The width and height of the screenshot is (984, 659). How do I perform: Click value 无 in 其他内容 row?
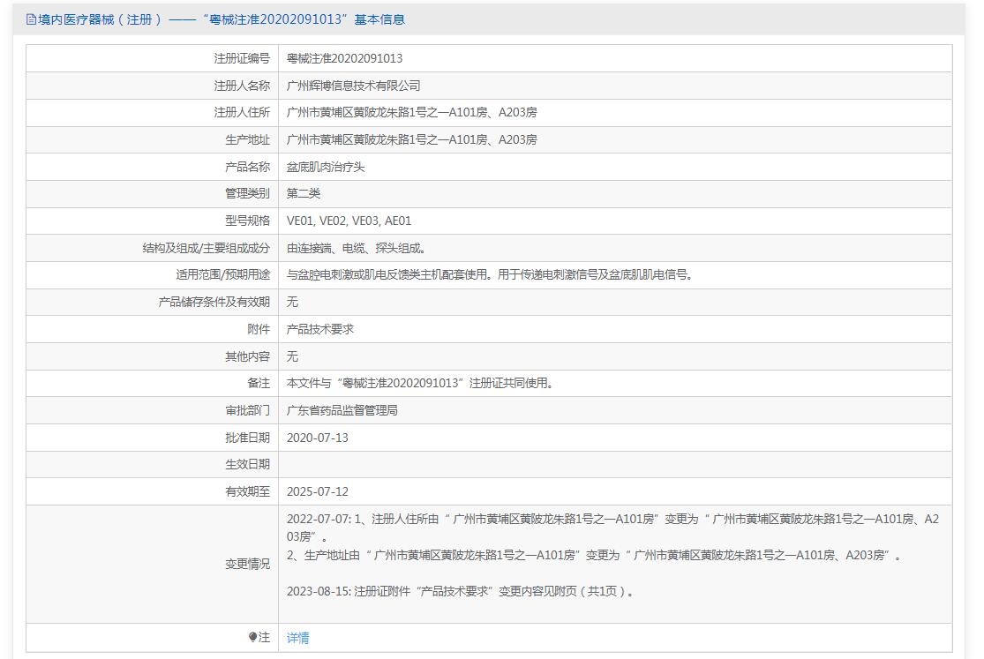tap(292, 356)
